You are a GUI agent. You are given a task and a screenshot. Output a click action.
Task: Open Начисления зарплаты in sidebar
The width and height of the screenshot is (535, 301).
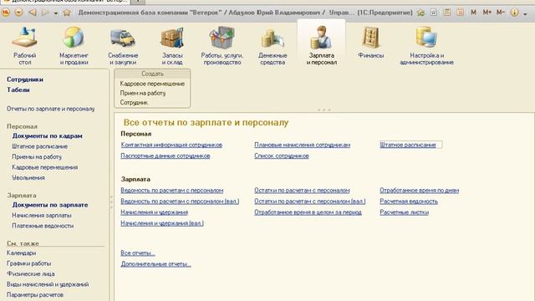pos(42,216)
